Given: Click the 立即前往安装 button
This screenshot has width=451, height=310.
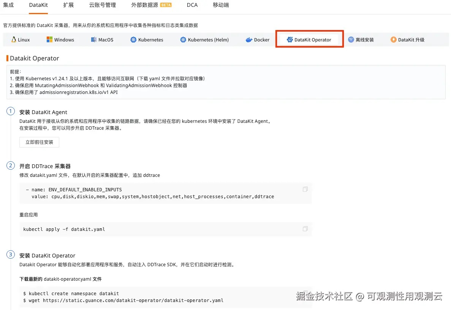Looking at the screenshot, I should pos(39,142).
